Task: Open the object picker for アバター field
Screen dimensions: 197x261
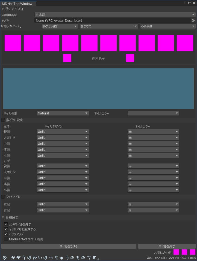Action: pos(193,20)
